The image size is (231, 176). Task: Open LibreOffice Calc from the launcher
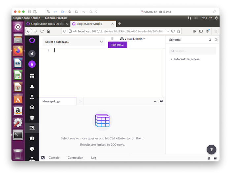(18, 75)
